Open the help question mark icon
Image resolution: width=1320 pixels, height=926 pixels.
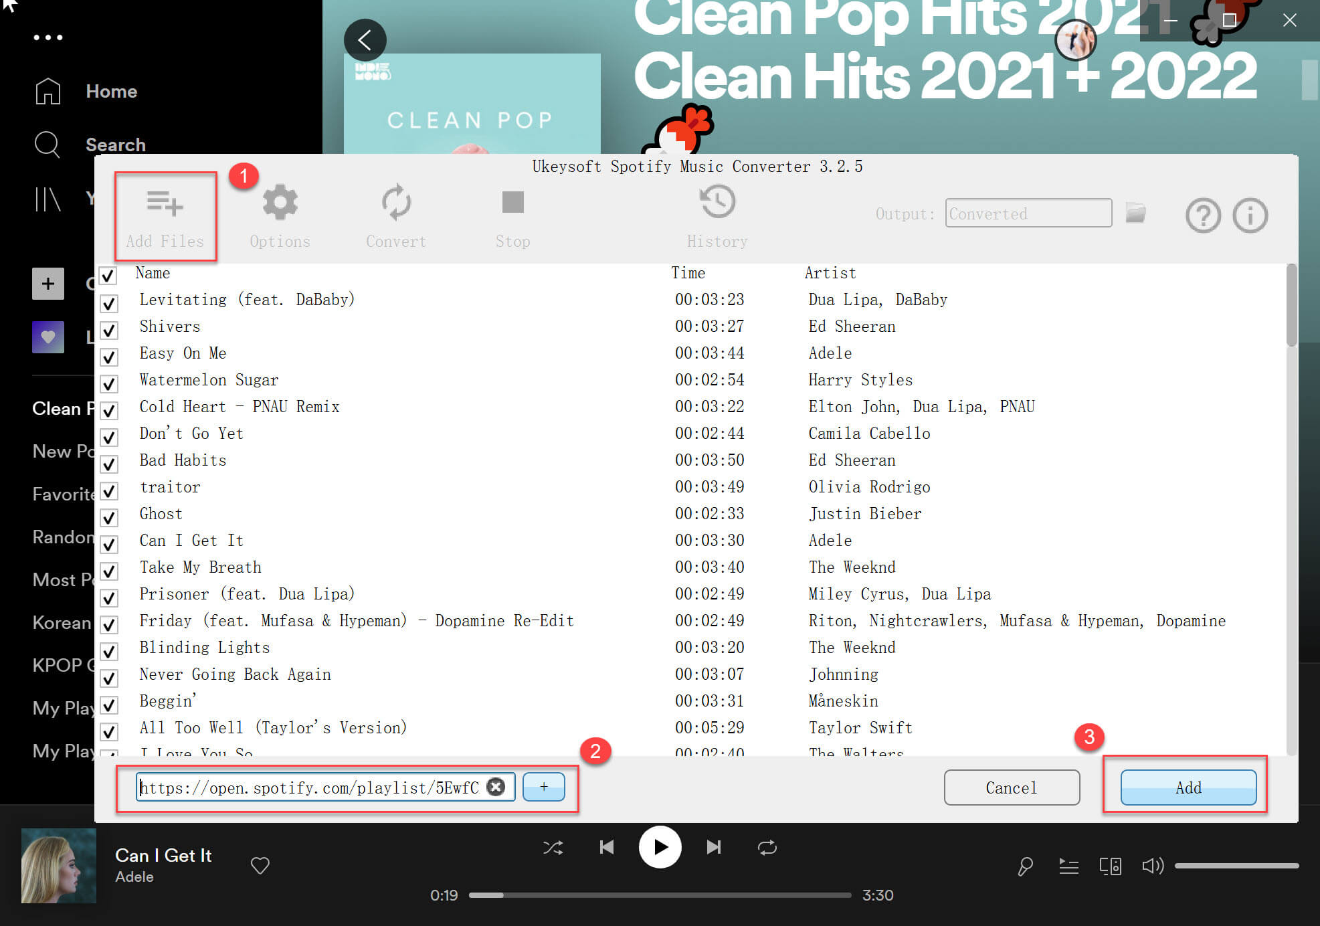point(1203,215)
